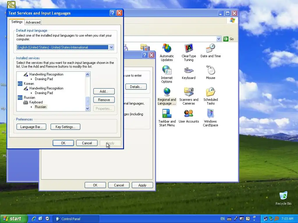
Task: Click the taskbar clock showing 7:03 AM
Action: [x=287, y=219]
